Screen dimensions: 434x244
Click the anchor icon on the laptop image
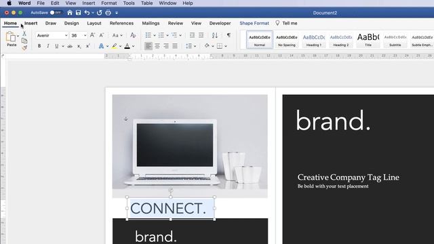(125, 119)
